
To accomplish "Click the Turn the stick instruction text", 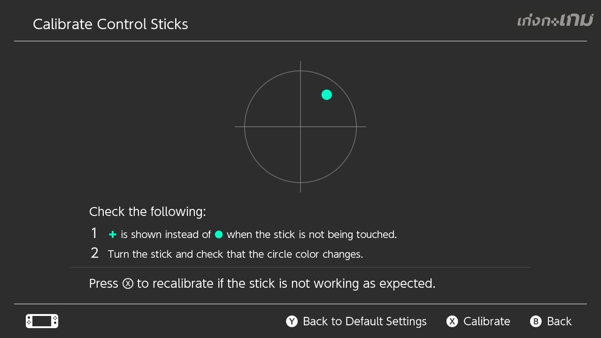I will (235, 254).
